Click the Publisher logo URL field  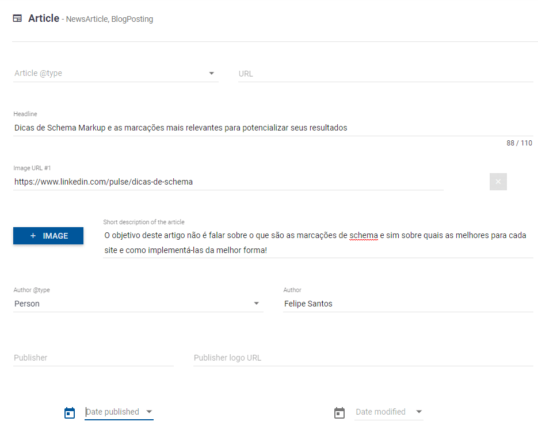[363, 358]
